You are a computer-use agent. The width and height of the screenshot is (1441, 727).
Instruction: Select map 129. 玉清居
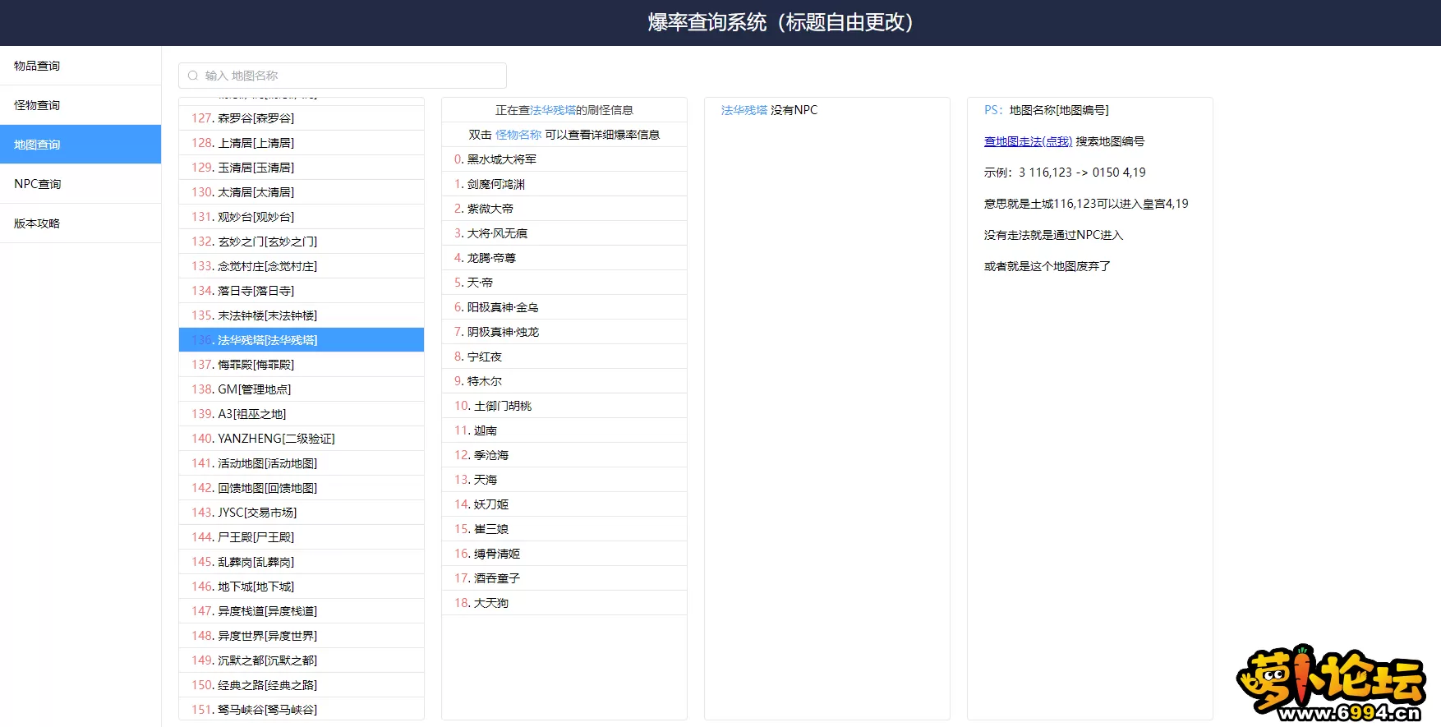point(302,168)
